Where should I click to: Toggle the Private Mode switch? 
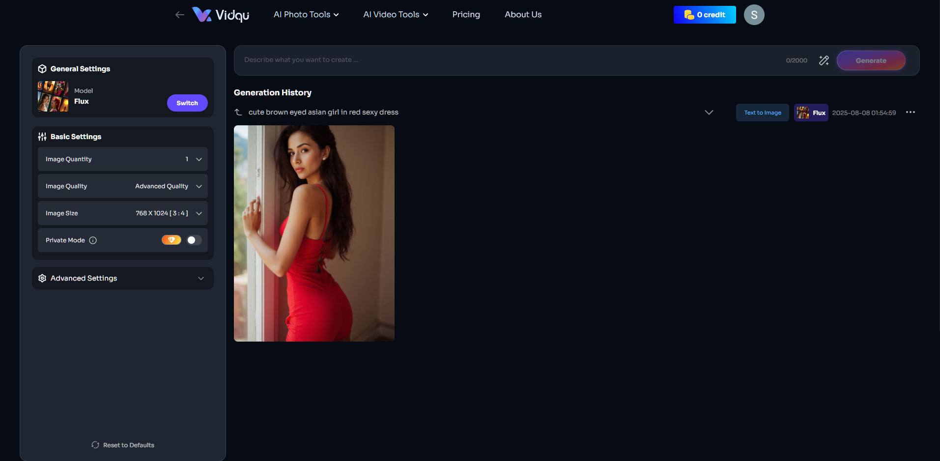coord(194,240)
